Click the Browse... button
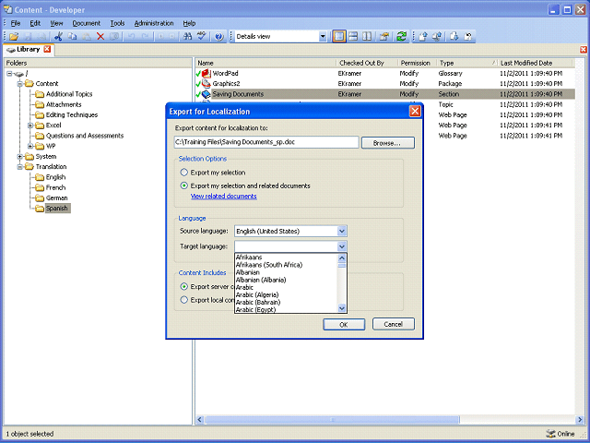Image resolution: width=590 pixels, height=443 pixels. (x=388, y=143)
